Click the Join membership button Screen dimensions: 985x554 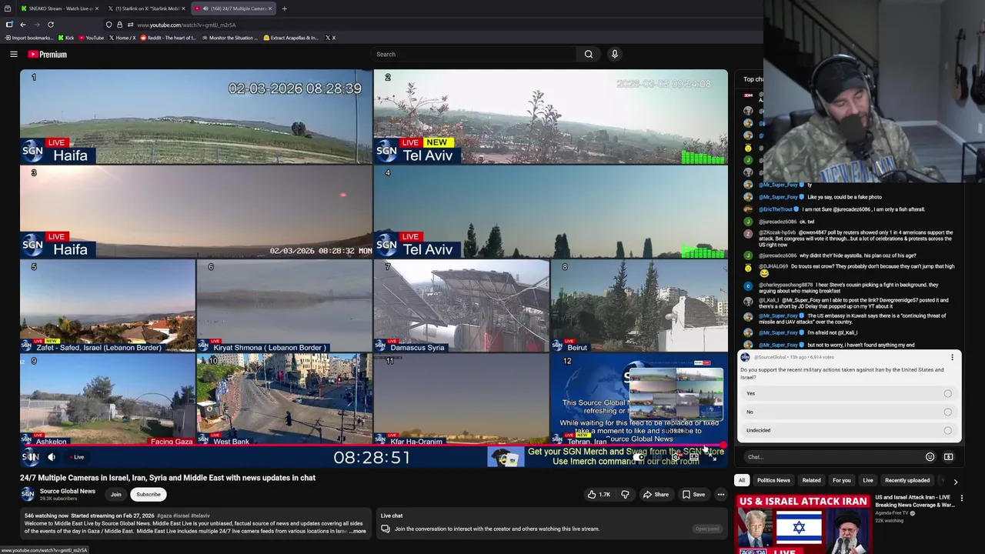click(x=115, y=494)
